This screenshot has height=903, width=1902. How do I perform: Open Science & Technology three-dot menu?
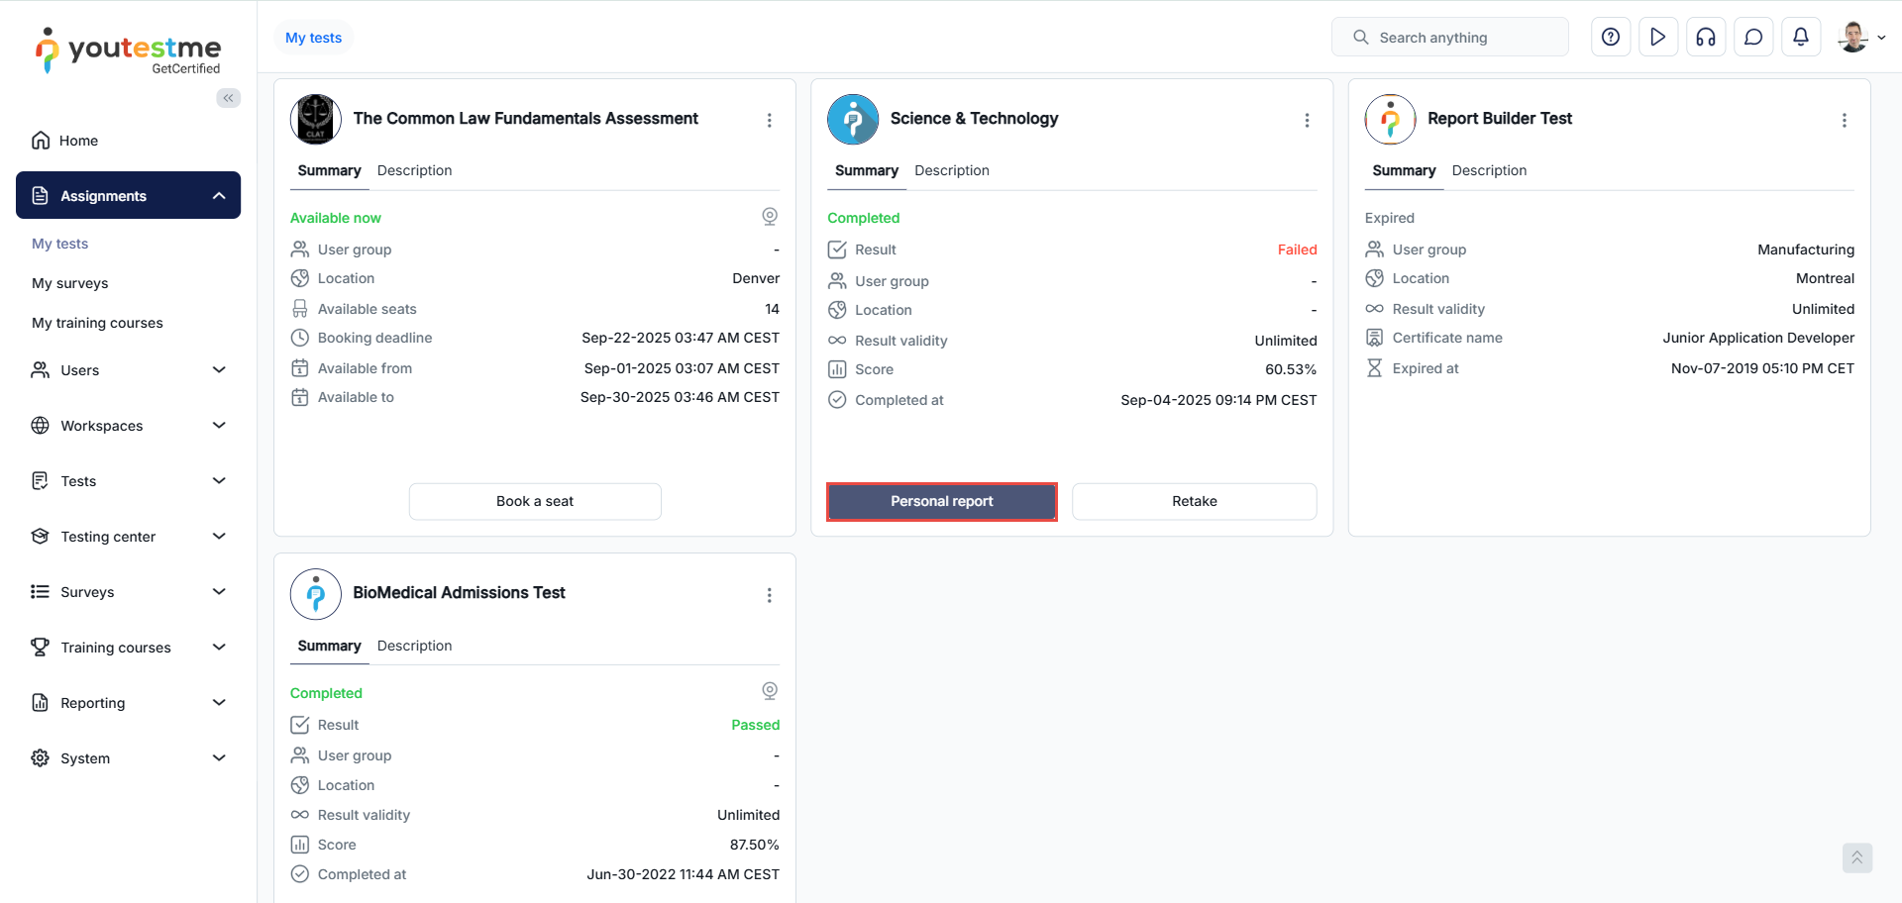(x=1307, y=120)
